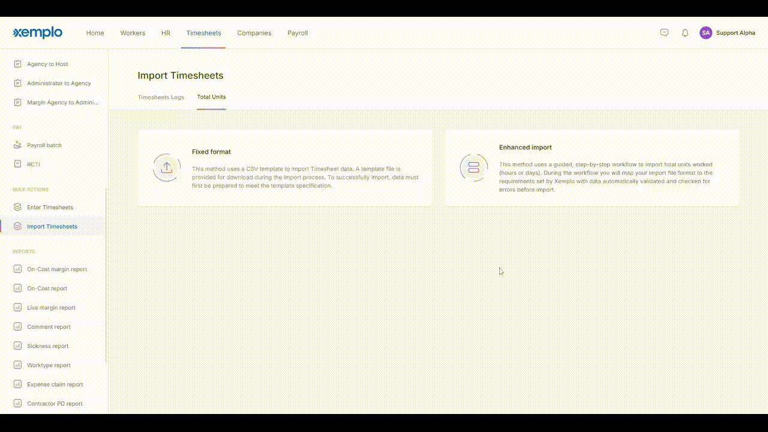Click the SA user avatar
The height and width of the screenshot is (432, 768).
(706, 33)
